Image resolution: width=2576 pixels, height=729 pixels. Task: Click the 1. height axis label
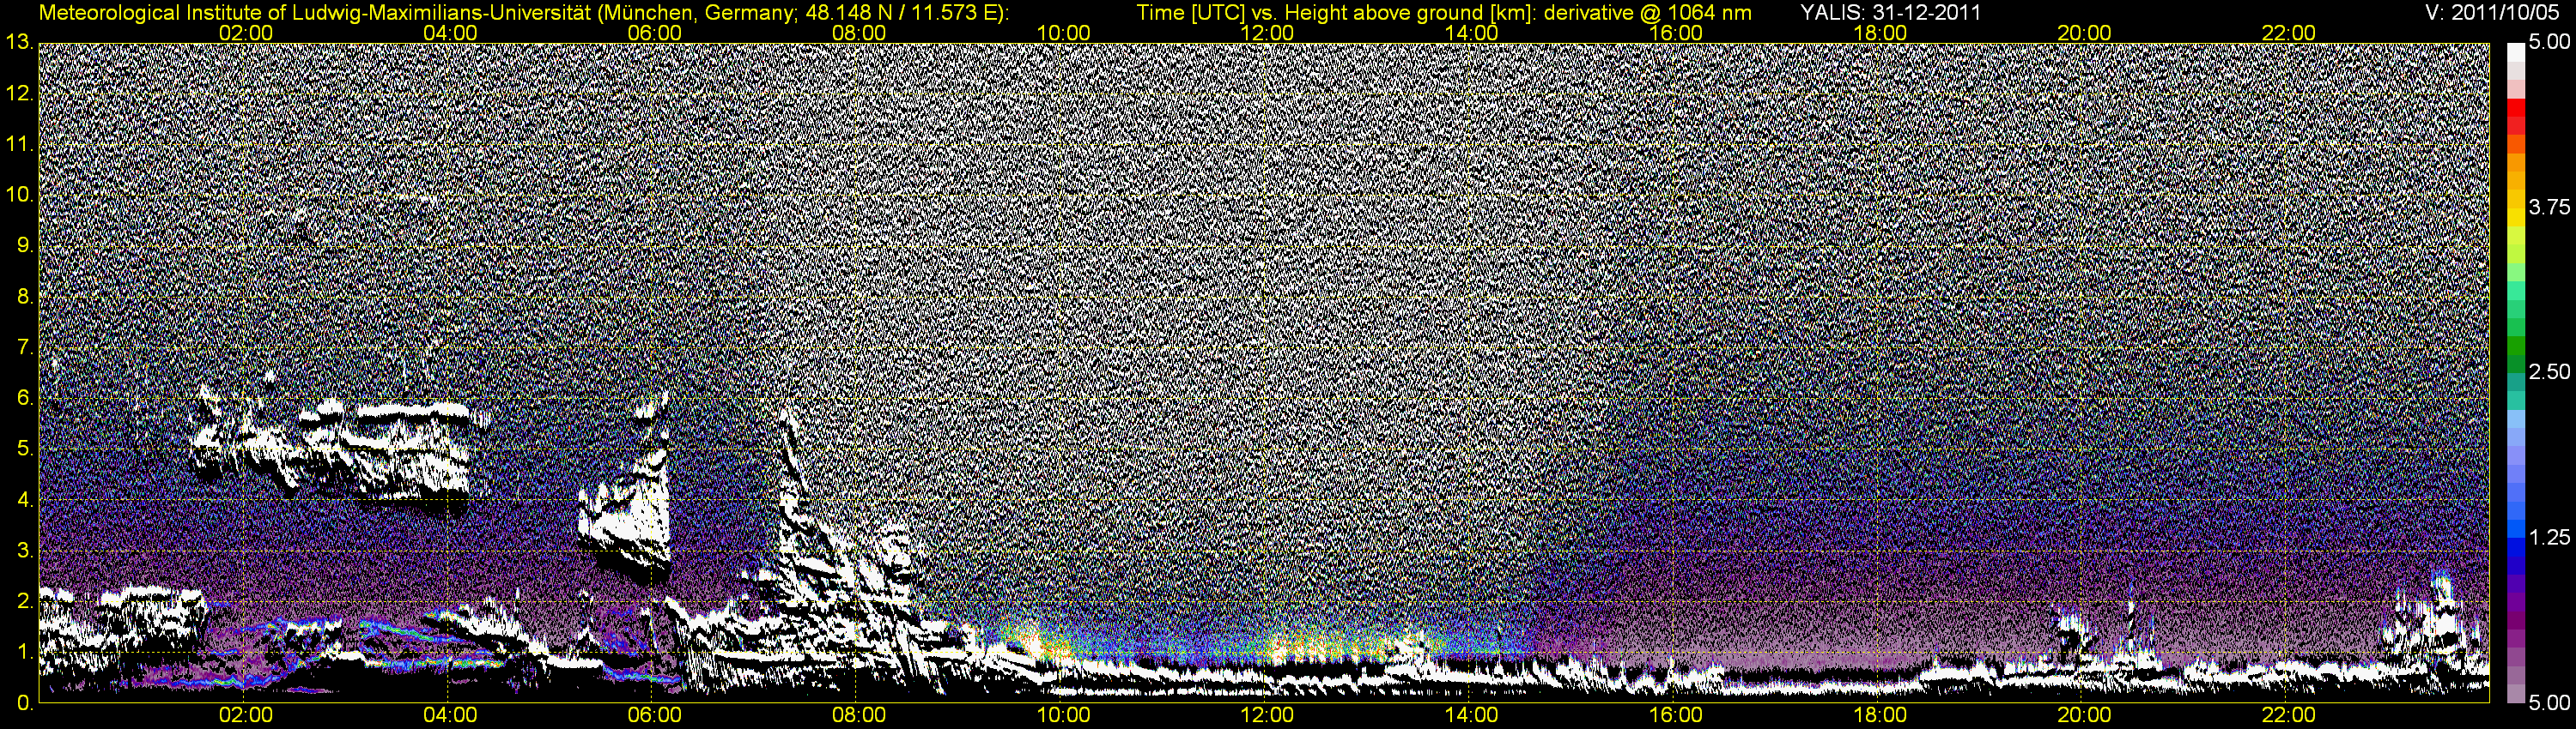[x=25, y=652]
